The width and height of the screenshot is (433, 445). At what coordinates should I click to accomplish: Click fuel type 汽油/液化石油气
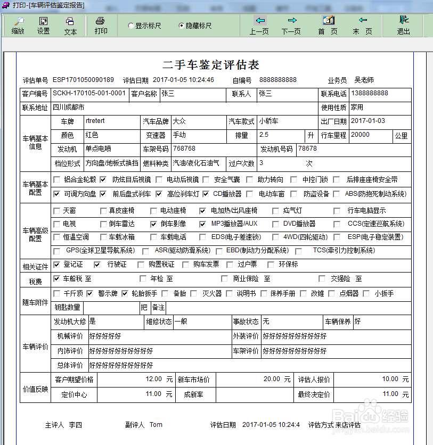click(x=196, y=163)
